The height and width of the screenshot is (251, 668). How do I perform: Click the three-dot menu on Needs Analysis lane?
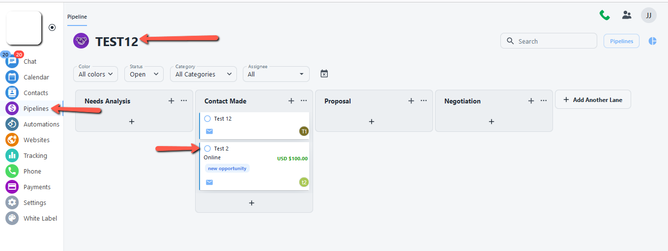184,100
